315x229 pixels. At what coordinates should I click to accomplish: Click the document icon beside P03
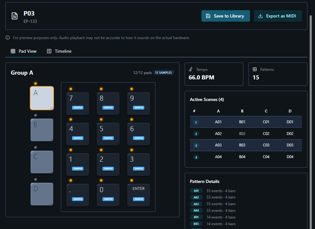tap(15, 16)
